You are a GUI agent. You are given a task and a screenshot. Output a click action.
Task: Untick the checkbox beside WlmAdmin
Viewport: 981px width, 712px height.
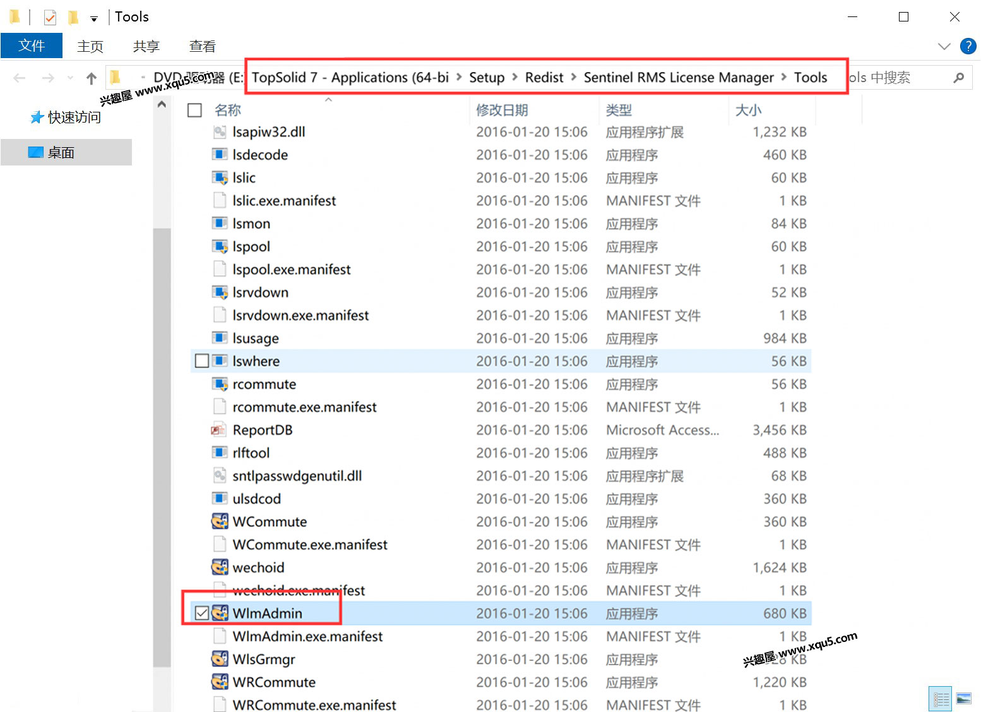202,613
